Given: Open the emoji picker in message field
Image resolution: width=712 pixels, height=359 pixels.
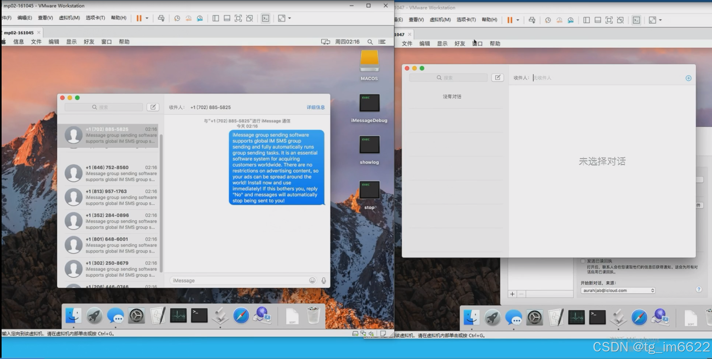Looking at the screenshot, I should tap(312, 280).
